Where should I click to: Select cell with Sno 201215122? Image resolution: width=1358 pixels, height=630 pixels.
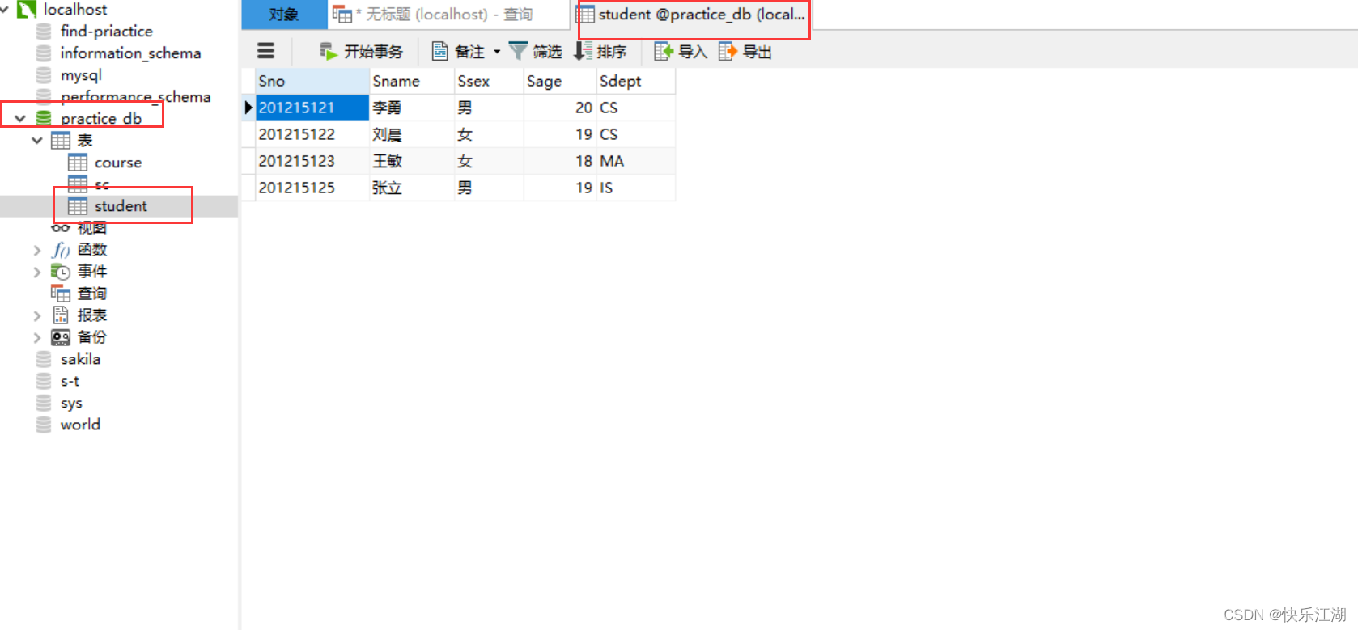[312, 134]
